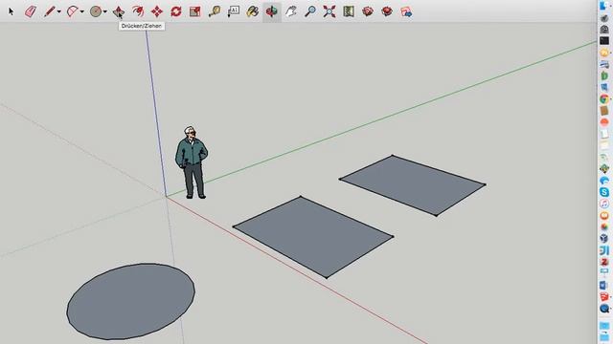Open the 3D Warehouse book icon
The image size is (613, 344).
tap(349, 11)
